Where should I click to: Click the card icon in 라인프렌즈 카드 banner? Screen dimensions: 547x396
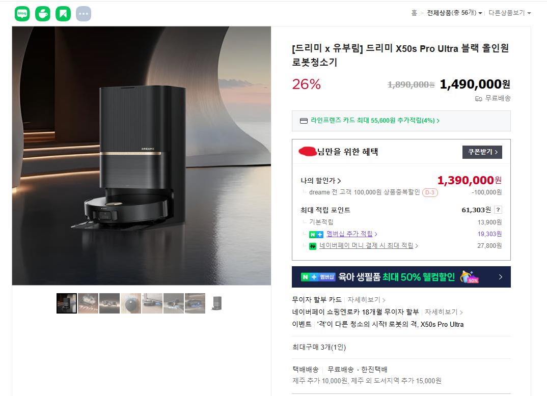(304, 121)
